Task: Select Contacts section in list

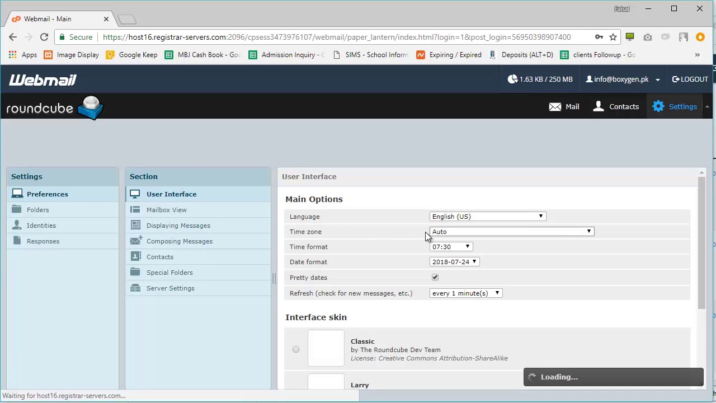Action: point(198,257)
